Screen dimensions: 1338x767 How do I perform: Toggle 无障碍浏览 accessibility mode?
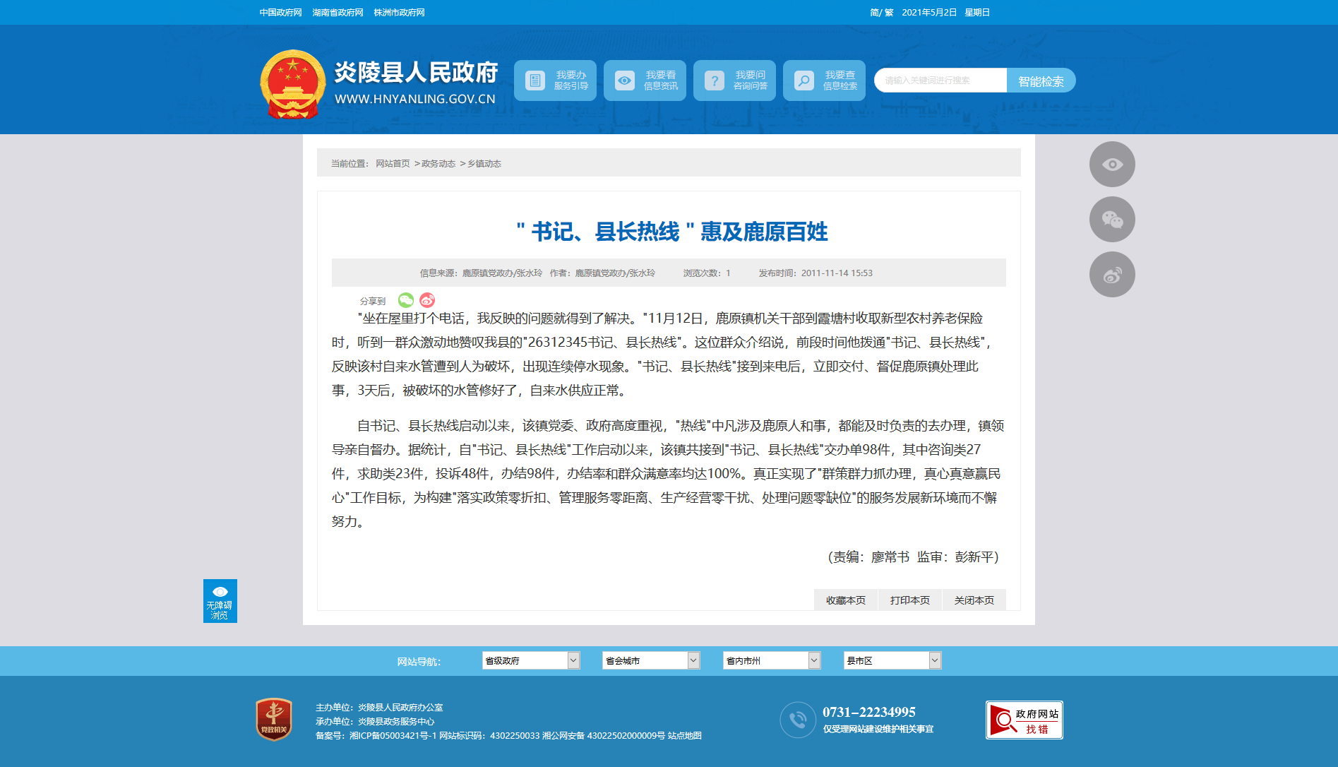(x=220, y=601)
